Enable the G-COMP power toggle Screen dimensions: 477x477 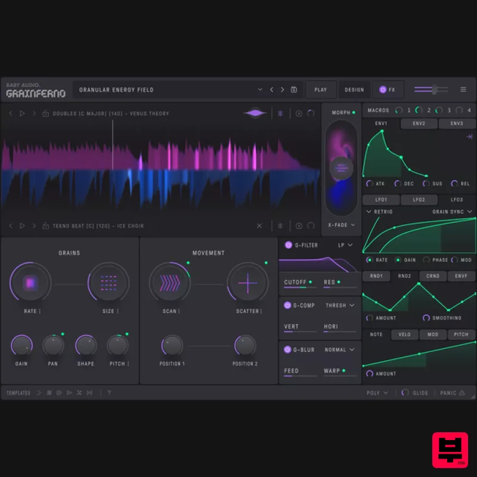[288, 305]
